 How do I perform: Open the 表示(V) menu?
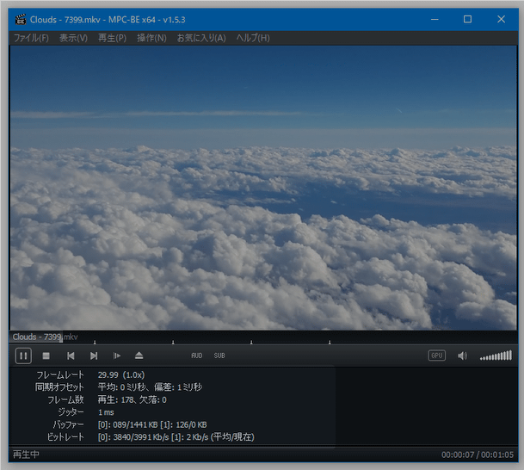[73, 38]
